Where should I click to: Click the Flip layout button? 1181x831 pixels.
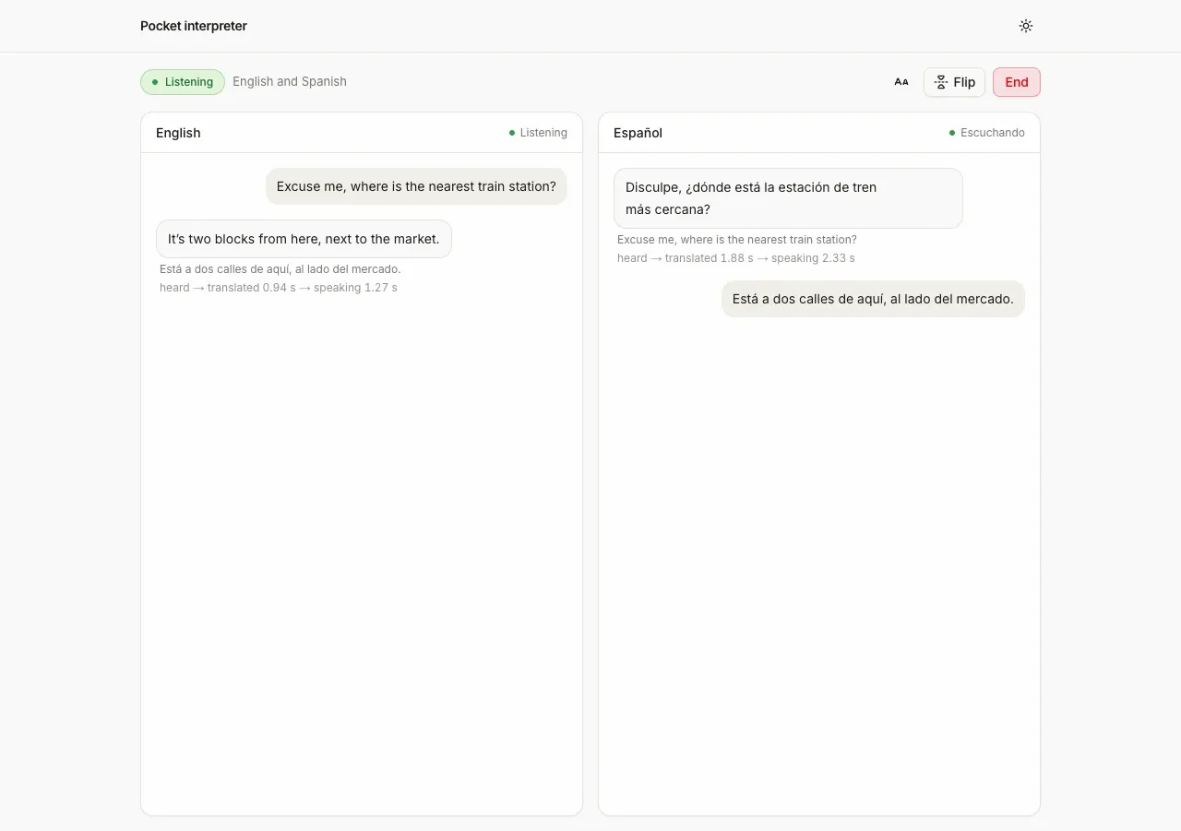click(955, 82)
